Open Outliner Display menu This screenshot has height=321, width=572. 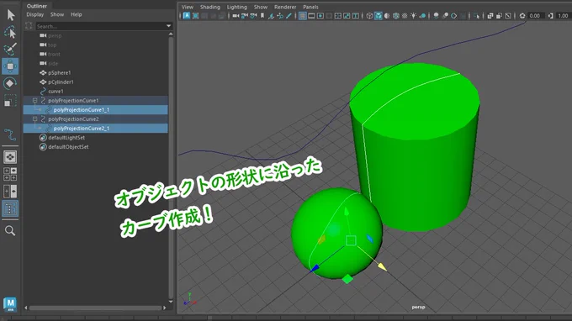[x=35, y=14]
